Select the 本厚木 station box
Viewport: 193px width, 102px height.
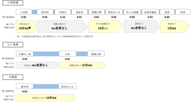pos(63,12)
